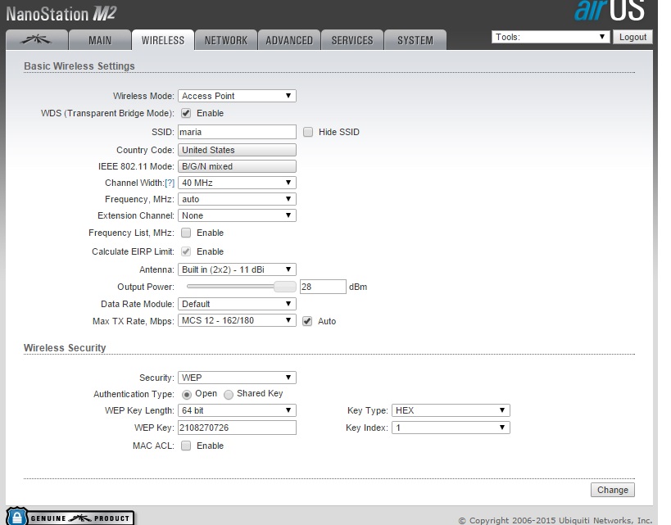This screenshot has width=671, height=525.
Task: Click the Country Code field
Action: pyautogui.click(x=237, y=150)
